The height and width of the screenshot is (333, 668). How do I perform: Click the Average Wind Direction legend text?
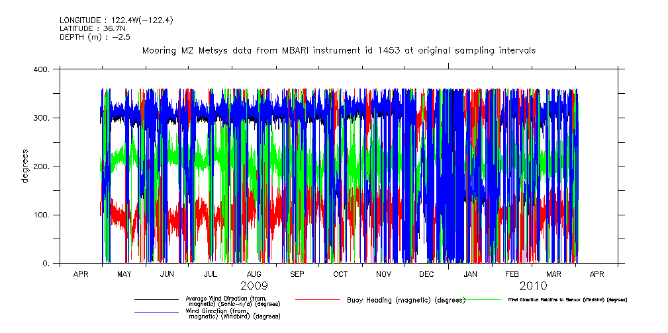(232, 301)
